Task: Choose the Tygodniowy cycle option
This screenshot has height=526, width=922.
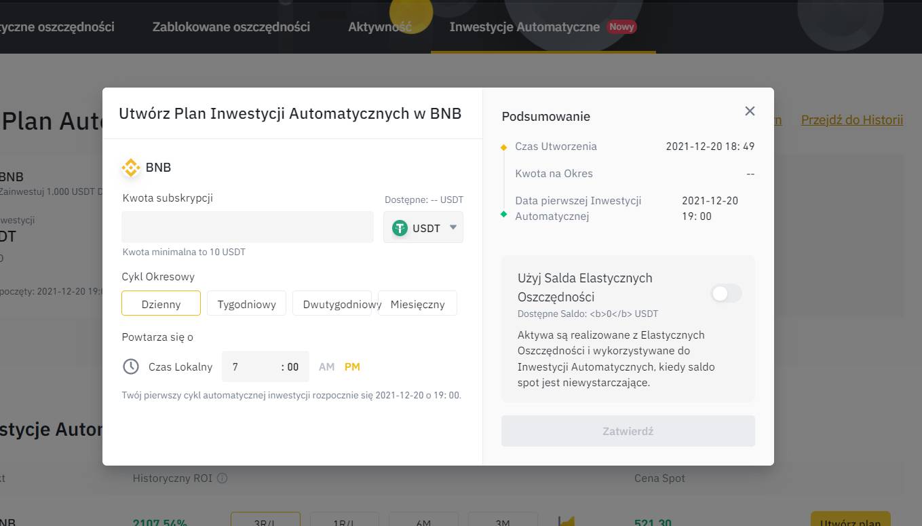Action: pos(246,304)
